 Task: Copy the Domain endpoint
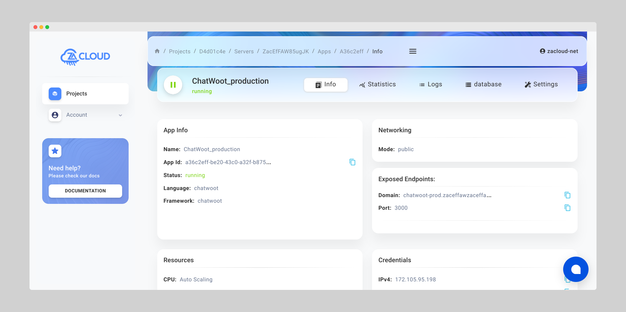coord(567,195)
